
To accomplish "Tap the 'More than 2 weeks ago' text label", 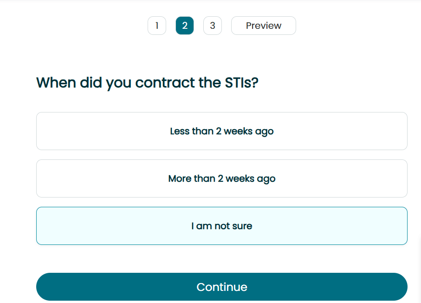I will pos(222,178).
